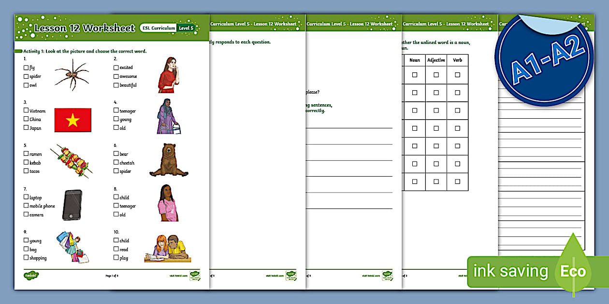Check the spider checkbox in question 1
The width and height of the screenshot is (609, 304).
(x=26, y=76)
